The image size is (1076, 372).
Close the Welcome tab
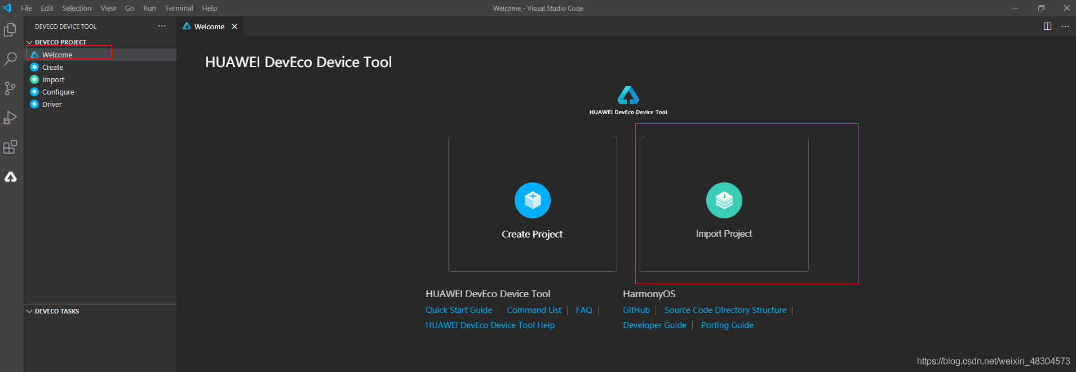point(234,26)
